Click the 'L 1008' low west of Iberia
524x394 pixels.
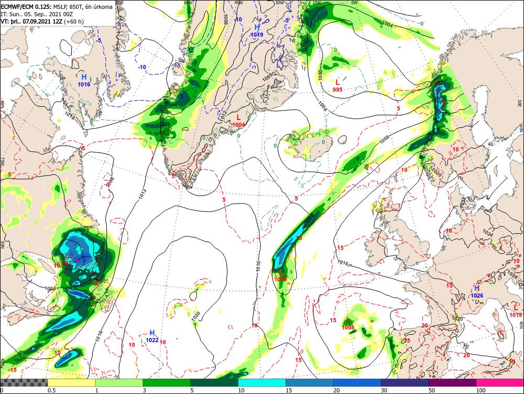348,323
